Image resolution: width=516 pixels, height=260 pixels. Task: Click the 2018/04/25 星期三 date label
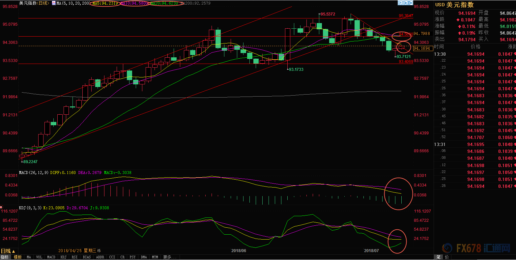click(77, 251)
